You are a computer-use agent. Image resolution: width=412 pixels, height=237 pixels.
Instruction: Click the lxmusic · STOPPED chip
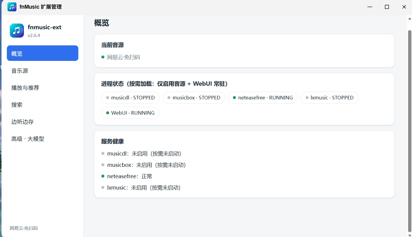pos(329,98)
